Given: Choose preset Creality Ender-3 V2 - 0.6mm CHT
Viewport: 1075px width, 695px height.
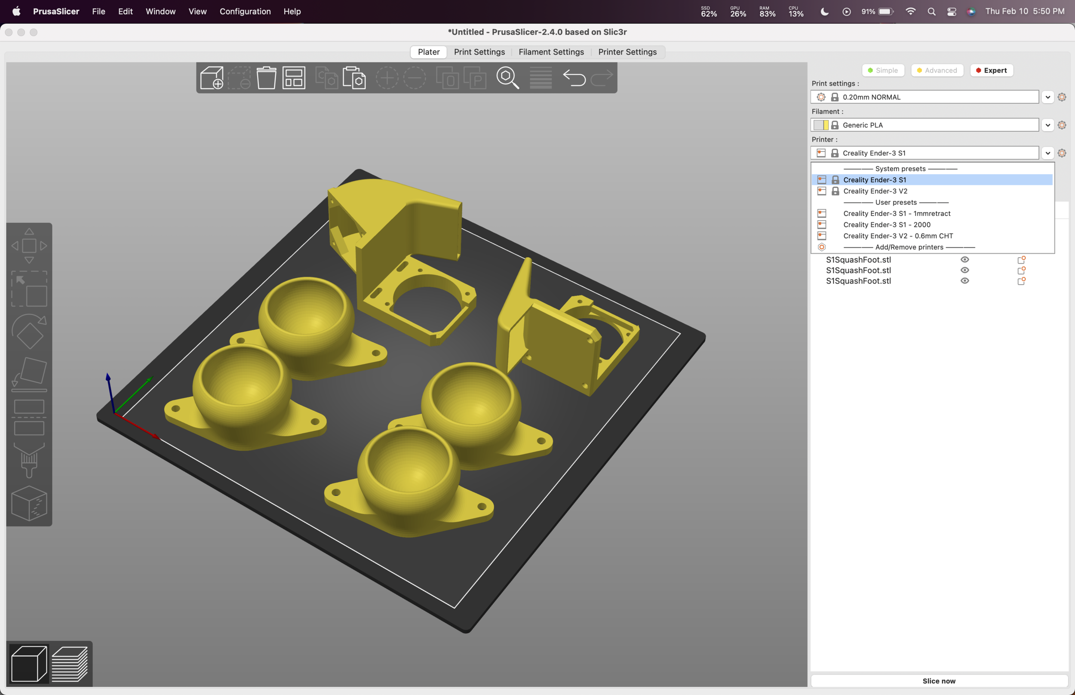Looking at the screenshot, I should click(x=932, y=236).
